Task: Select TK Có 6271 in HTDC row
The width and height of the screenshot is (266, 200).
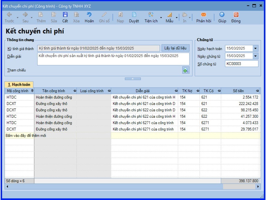Action: 210,123
